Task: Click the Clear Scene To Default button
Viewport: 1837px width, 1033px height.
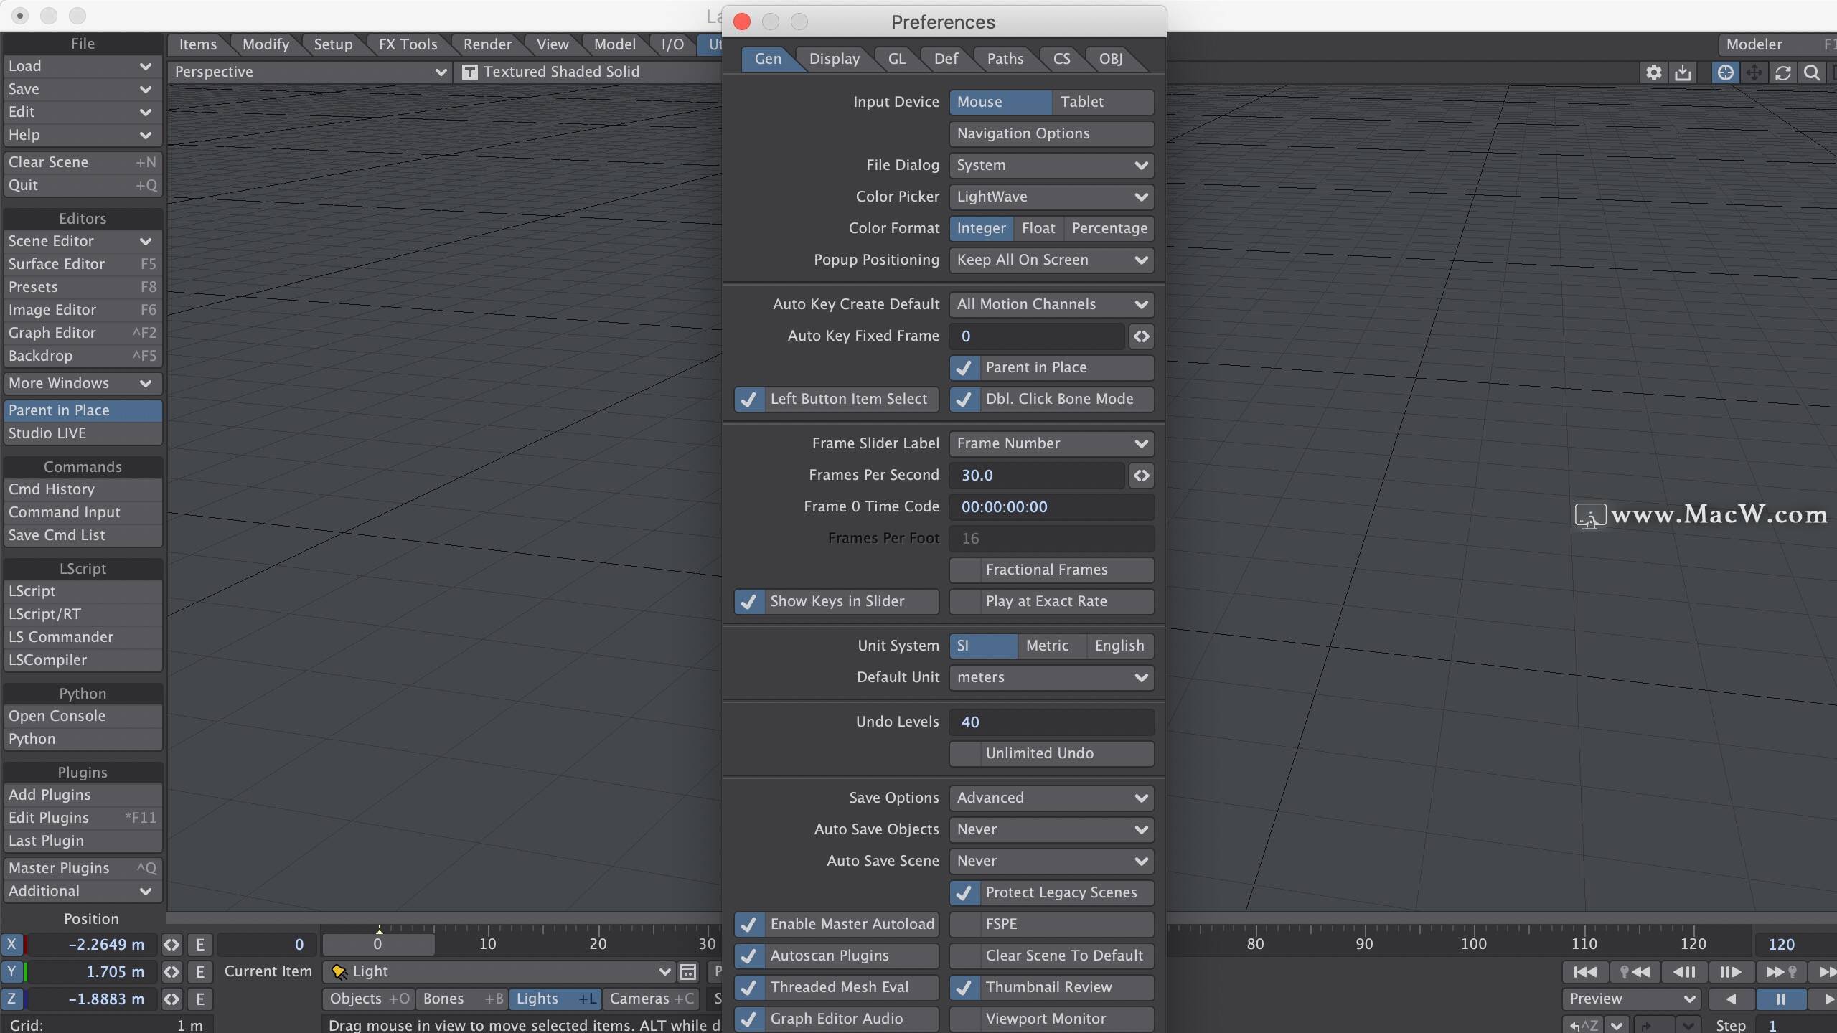Action: pyautogui.click(x=1065, y=953)
